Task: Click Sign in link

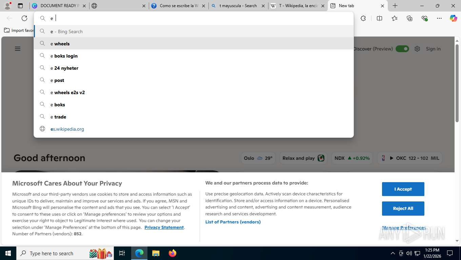Action: point(433,49)
